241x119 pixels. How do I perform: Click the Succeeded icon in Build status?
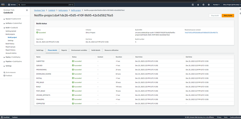37,33
